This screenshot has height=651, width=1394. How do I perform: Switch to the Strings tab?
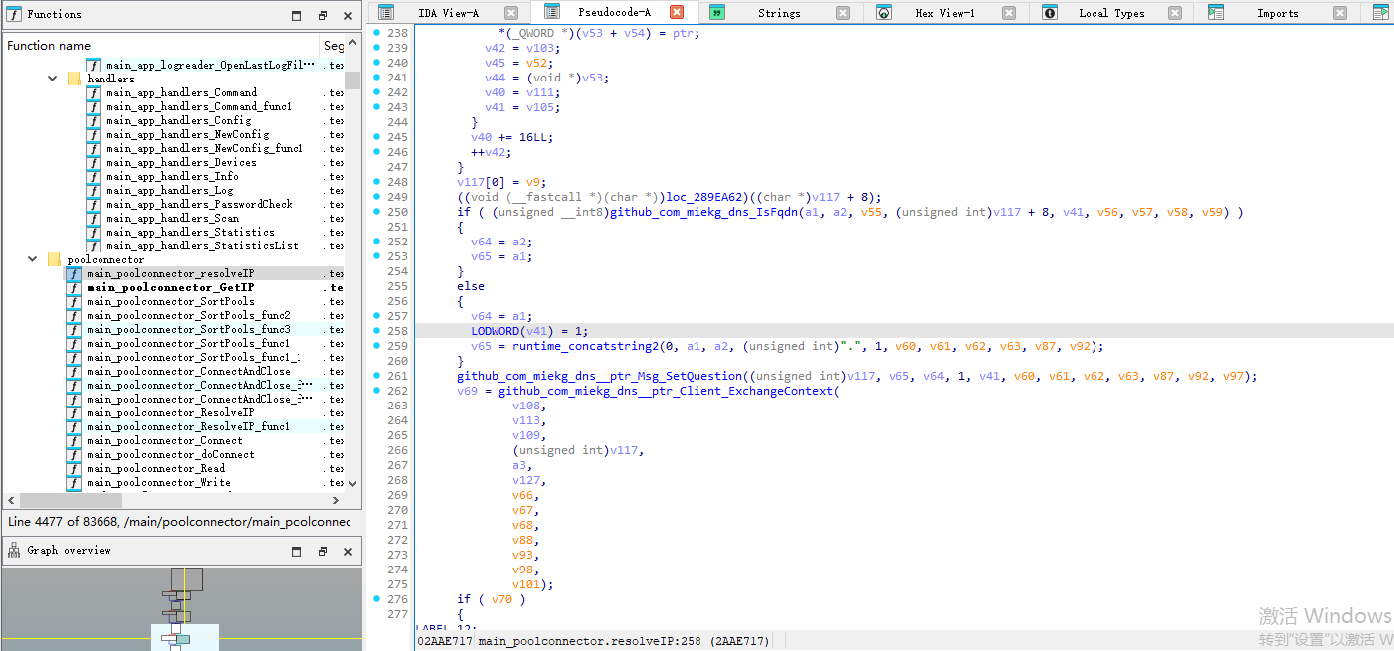779,13
